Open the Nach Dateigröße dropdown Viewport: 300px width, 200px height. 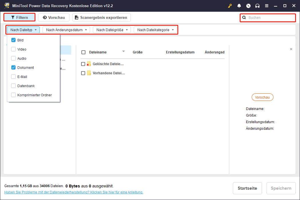point(112,30)
